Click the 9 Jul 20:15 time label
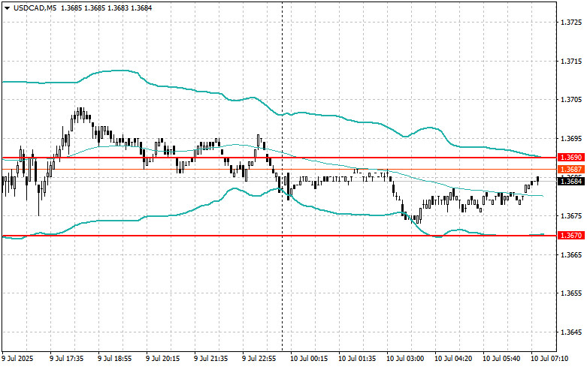 [x=162, y=359]
